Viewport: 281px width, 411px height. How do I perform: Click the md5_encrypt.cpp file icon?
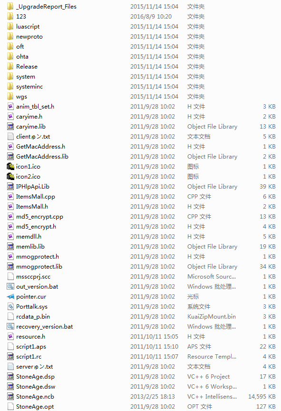(10, 217)
